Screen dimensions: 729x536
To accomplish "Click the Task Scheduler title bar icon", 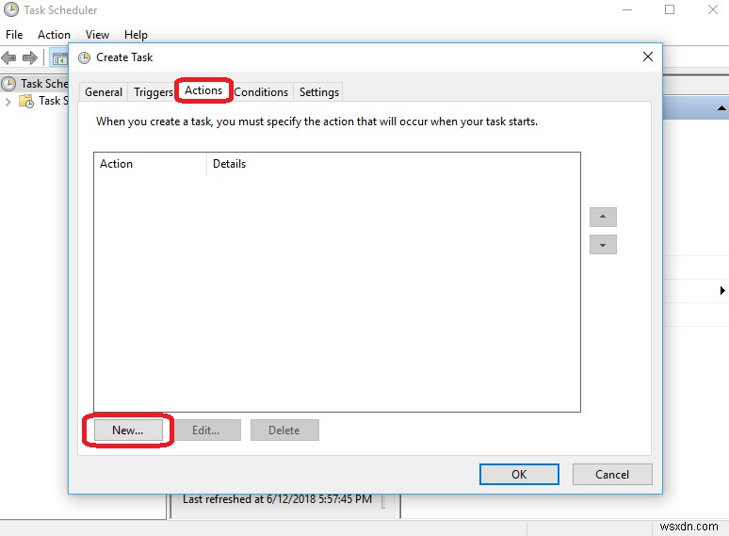I will pyautogui.click(x=11, y=9).
